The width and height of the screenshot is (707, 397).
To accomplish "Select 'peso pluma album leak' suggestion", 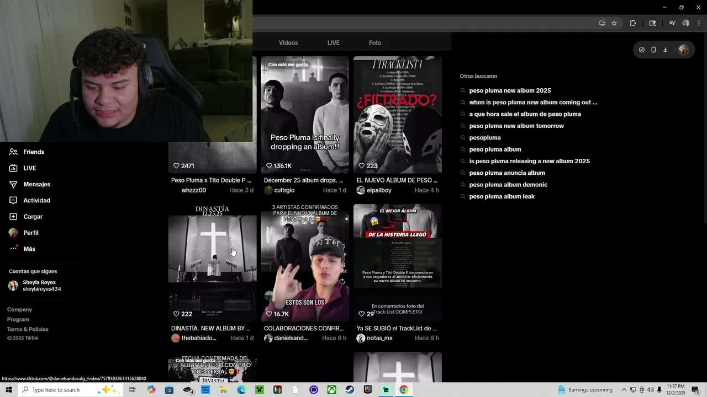I will tap(502, 196).
